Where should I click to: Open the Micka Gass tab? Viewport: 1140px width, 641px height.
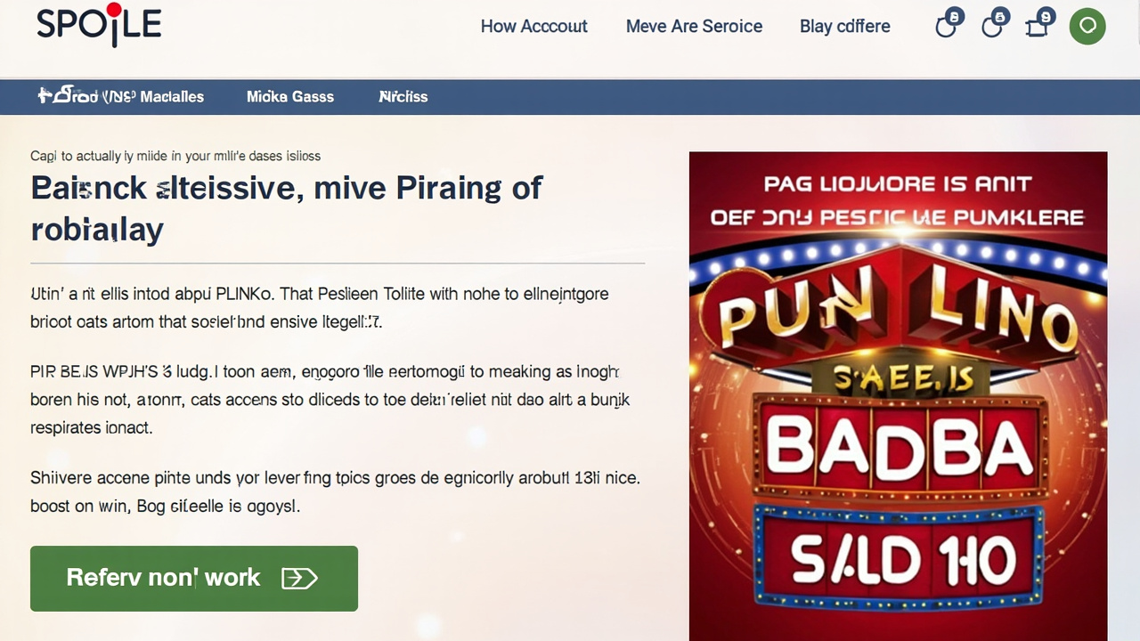pos(290,97)
